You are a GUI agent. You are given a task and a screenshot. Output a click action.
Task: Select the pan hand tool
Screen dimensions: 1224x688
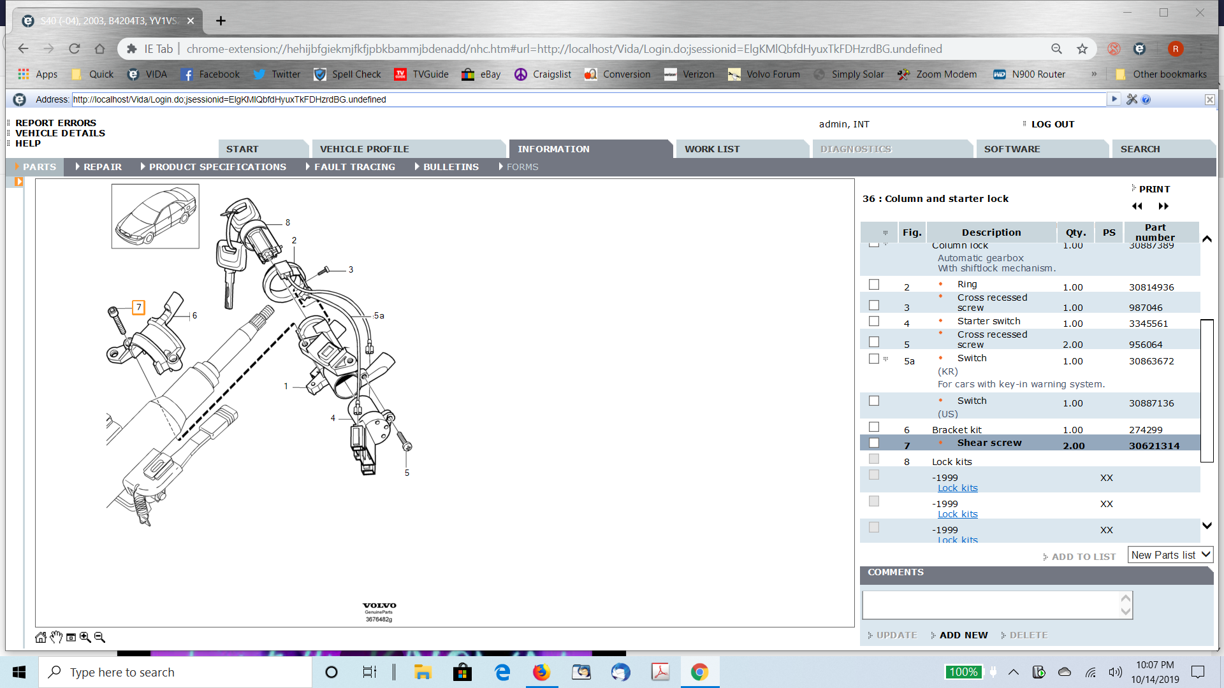[56, 637]
